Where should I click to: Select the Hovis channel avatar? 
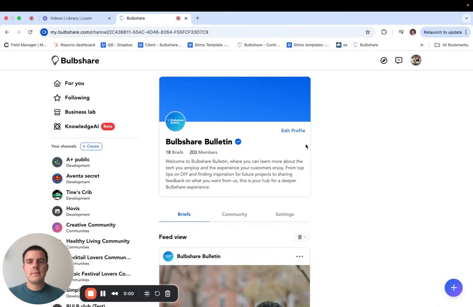(57, 211)
